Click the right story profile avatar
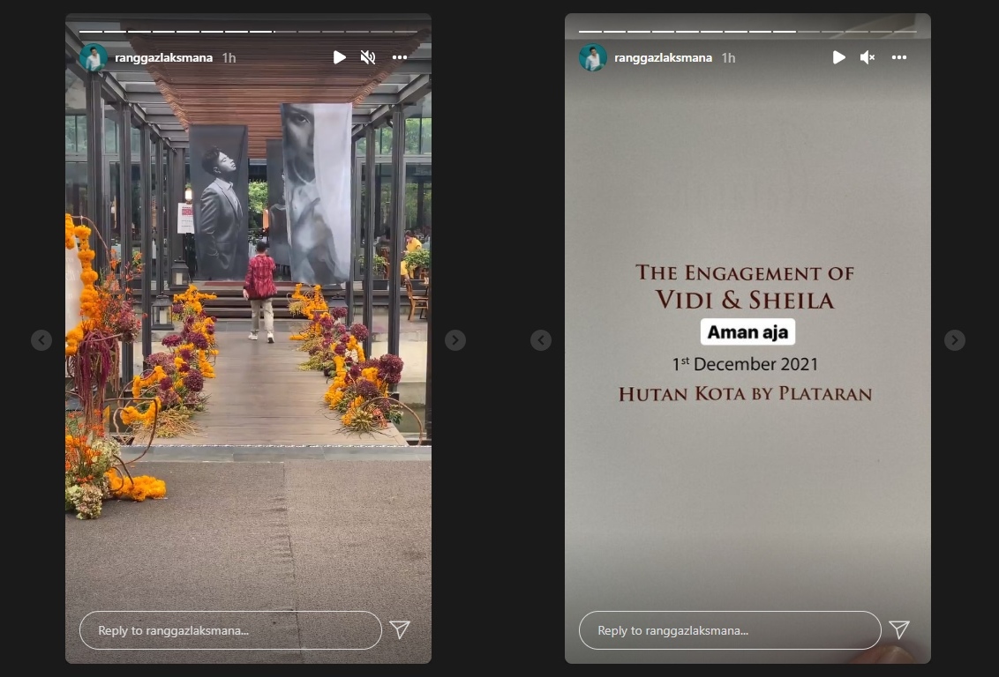The image size is (999, 677). [593, 58]
